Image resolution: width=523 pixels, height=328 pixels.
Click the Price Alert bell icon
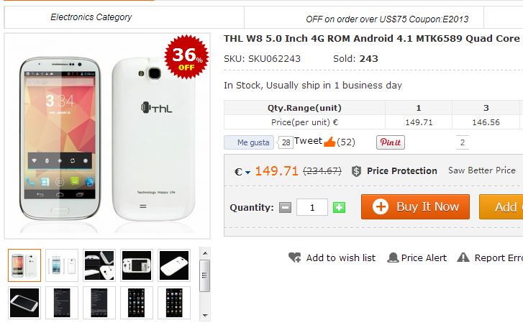[393, 258]
